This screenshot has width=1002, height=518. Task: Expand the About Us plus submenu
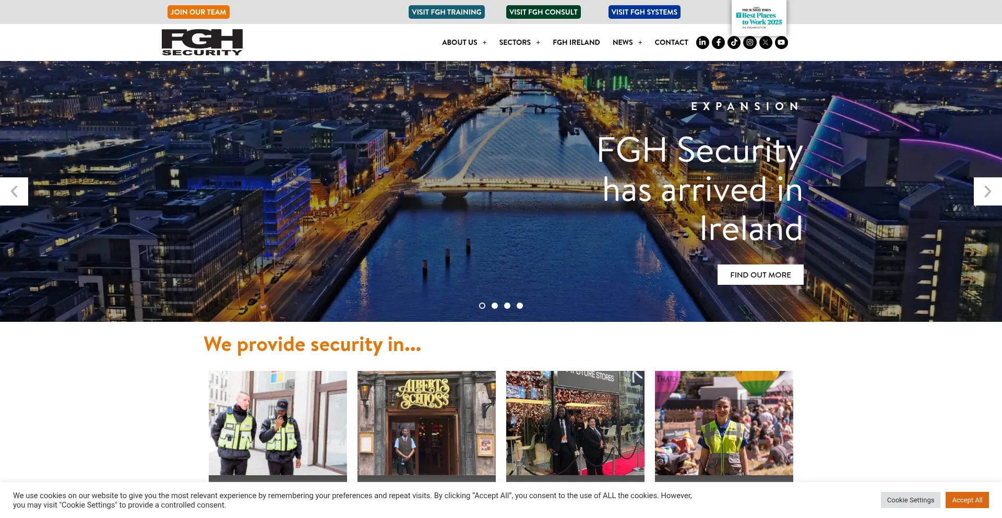click(x=484, y=43)
